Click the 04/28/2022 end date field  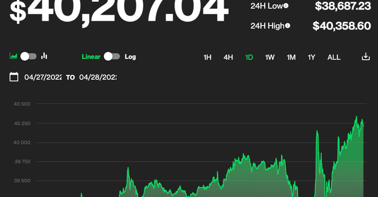[98, 77]
